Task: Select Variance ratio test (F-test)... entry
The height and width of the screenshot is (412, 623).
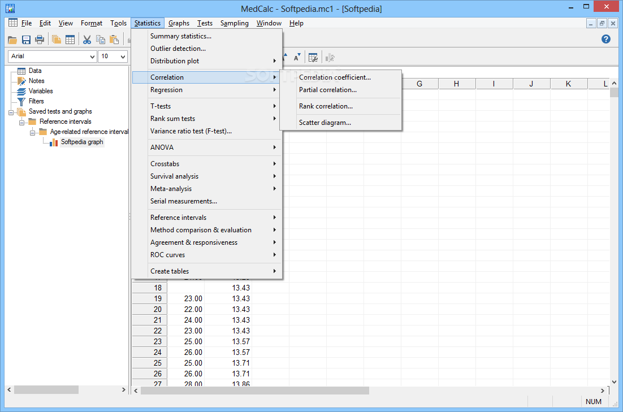Action: [x=207, y=131]
